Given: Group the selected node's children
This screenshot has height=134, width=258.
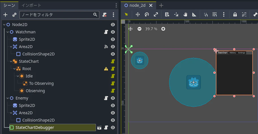Looking at the screenshot, I should tap(244, 14).
